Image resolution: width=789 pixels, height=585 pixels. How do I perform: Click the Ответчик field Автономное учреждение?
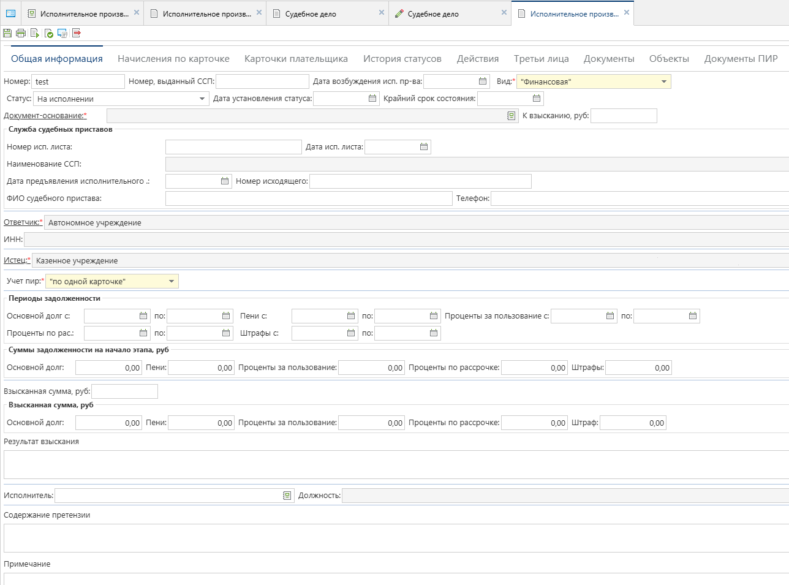click(417, 223)
